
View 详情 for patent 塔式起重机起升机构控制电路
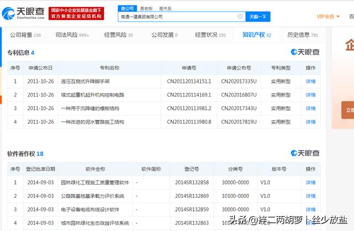point(311,95)
